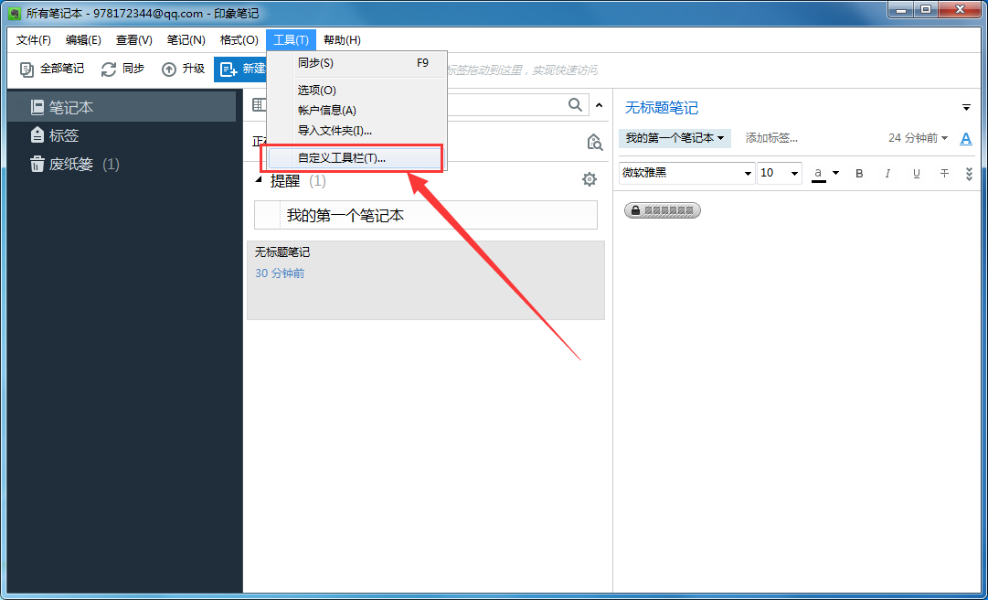Open the reminder settings gear icon
Screen dimensions: 988x600
tap(590, 179)
